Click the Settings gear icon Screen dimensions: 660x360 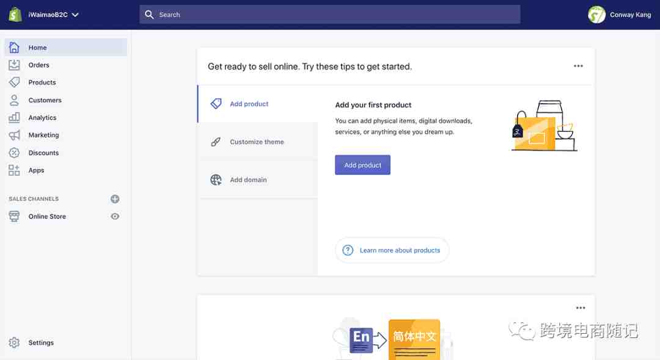(14, 343)
